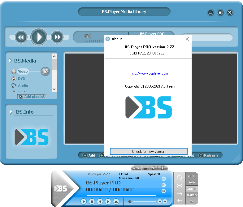This screenshot has width=243, height=207.
Task: Click the time display 00:00:00 / 00:00:00
Action: tap(110, 189)
